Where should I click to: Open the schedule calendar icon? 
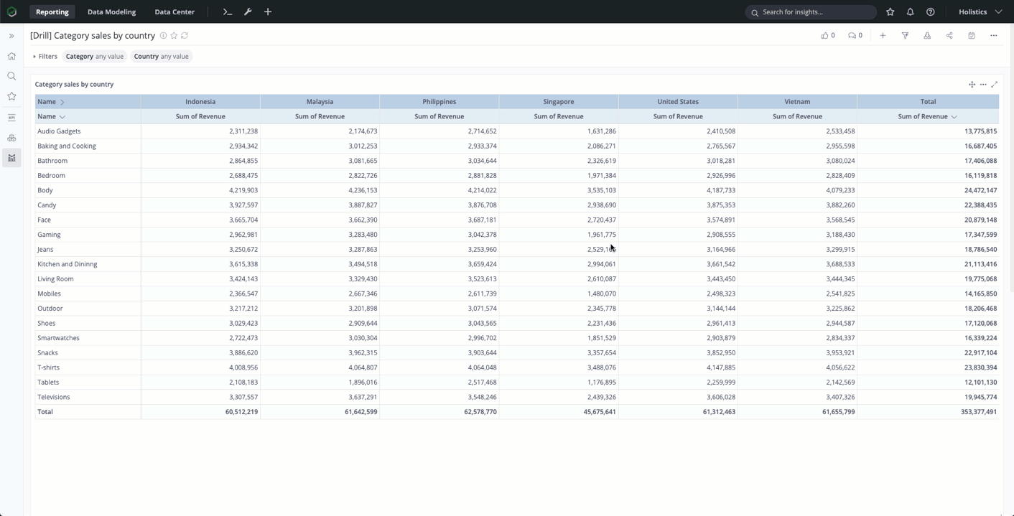pyautogui.click(x=972, y=35)
